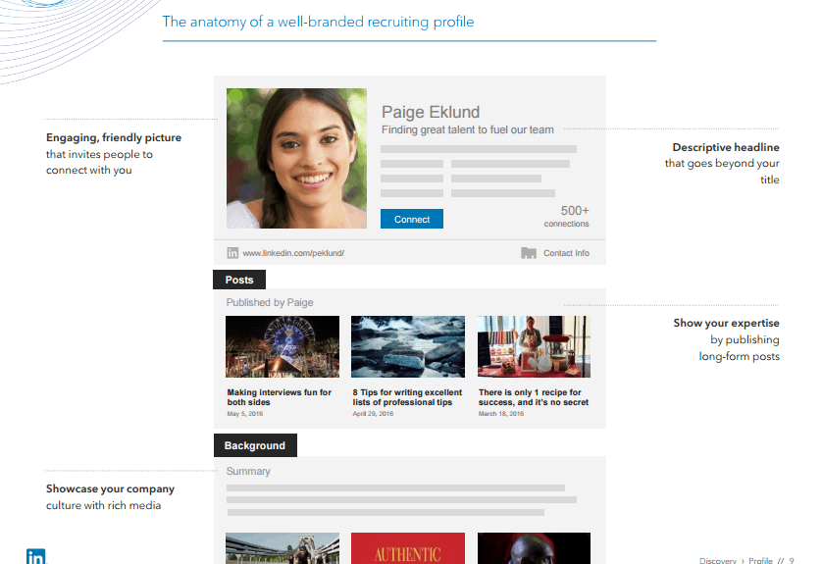
Task: Select the Posts section tab
Action: coord(239,280)
